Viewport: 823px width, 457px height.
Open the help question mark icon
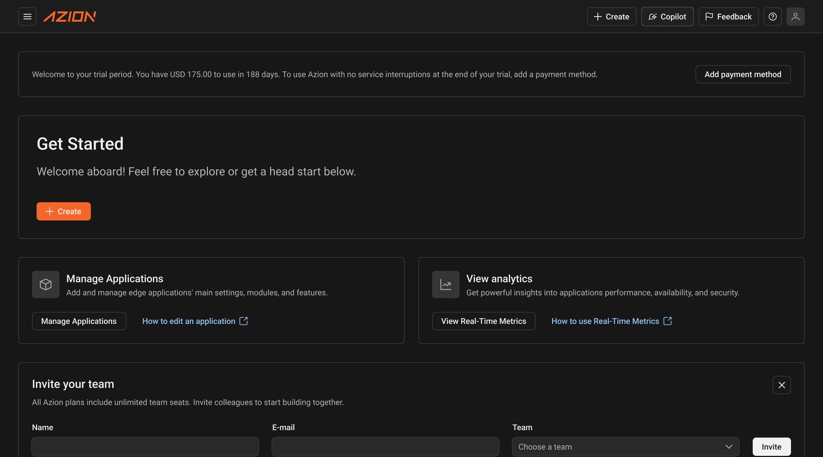[772, 17]
